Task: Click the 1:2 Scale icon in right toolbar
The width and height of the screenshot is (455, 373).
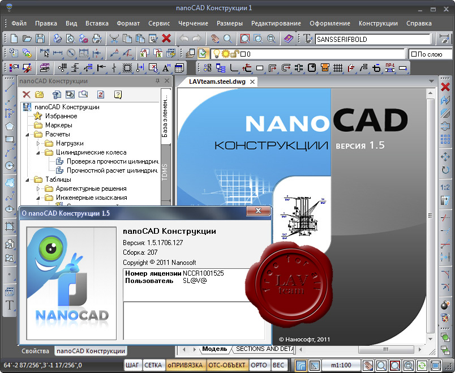Action: click(x=445, y=187)
